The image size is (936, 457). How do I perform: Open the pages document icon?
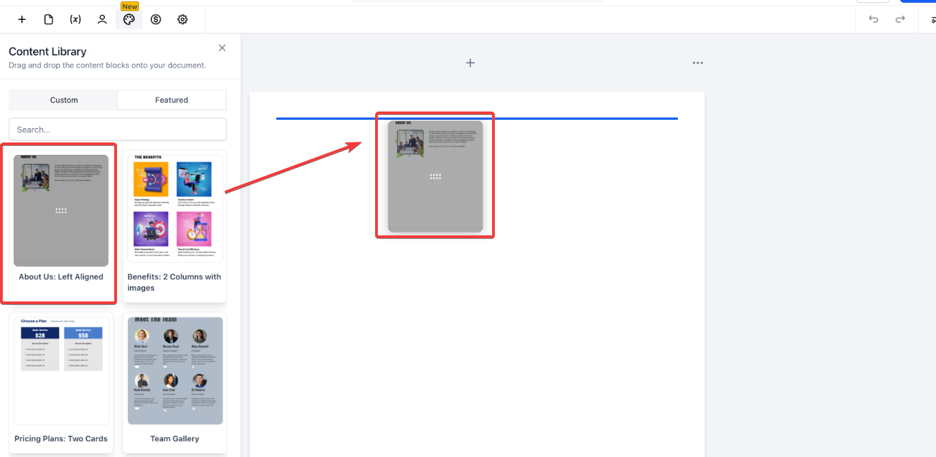point(49,19)
